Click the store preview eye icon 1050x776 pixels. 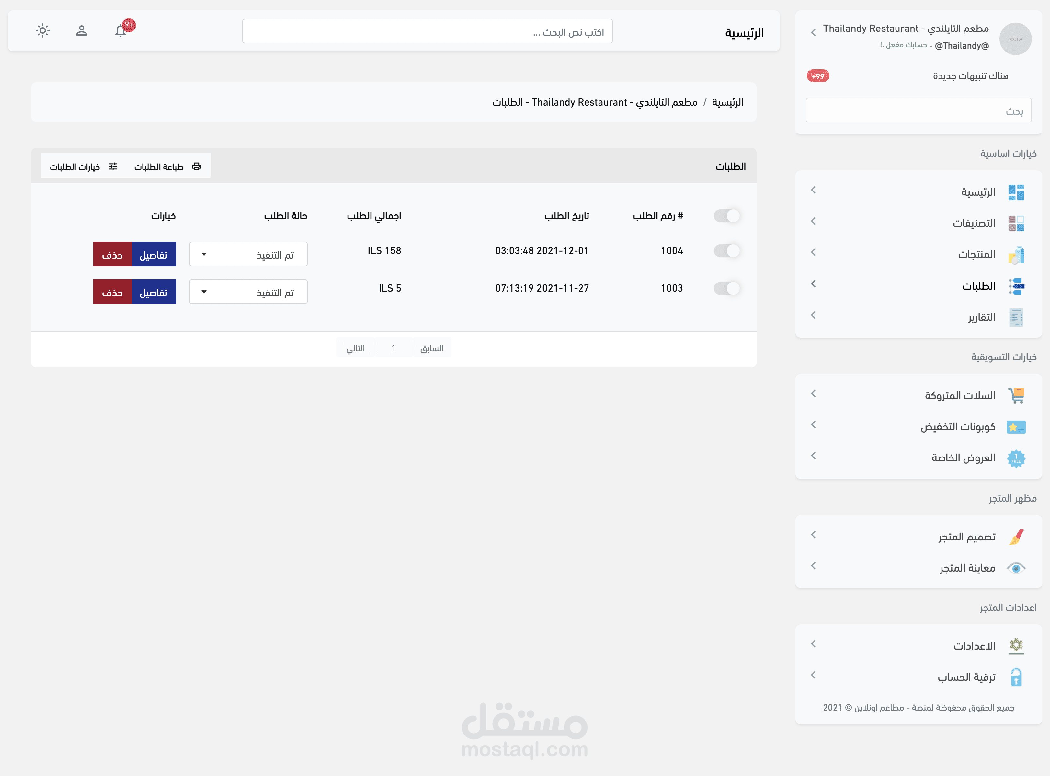point(1016,568)
